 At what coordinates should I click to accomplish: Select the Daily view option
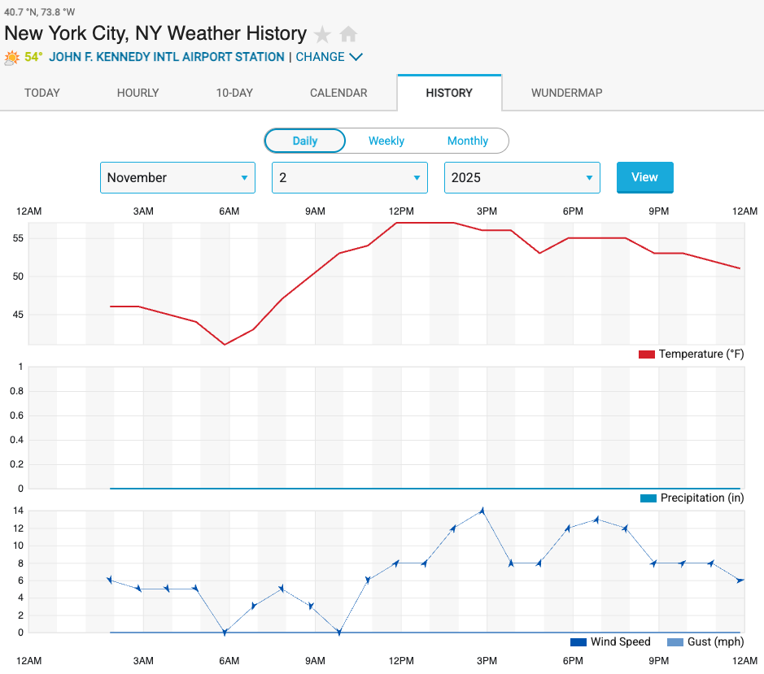click(304, 141)
